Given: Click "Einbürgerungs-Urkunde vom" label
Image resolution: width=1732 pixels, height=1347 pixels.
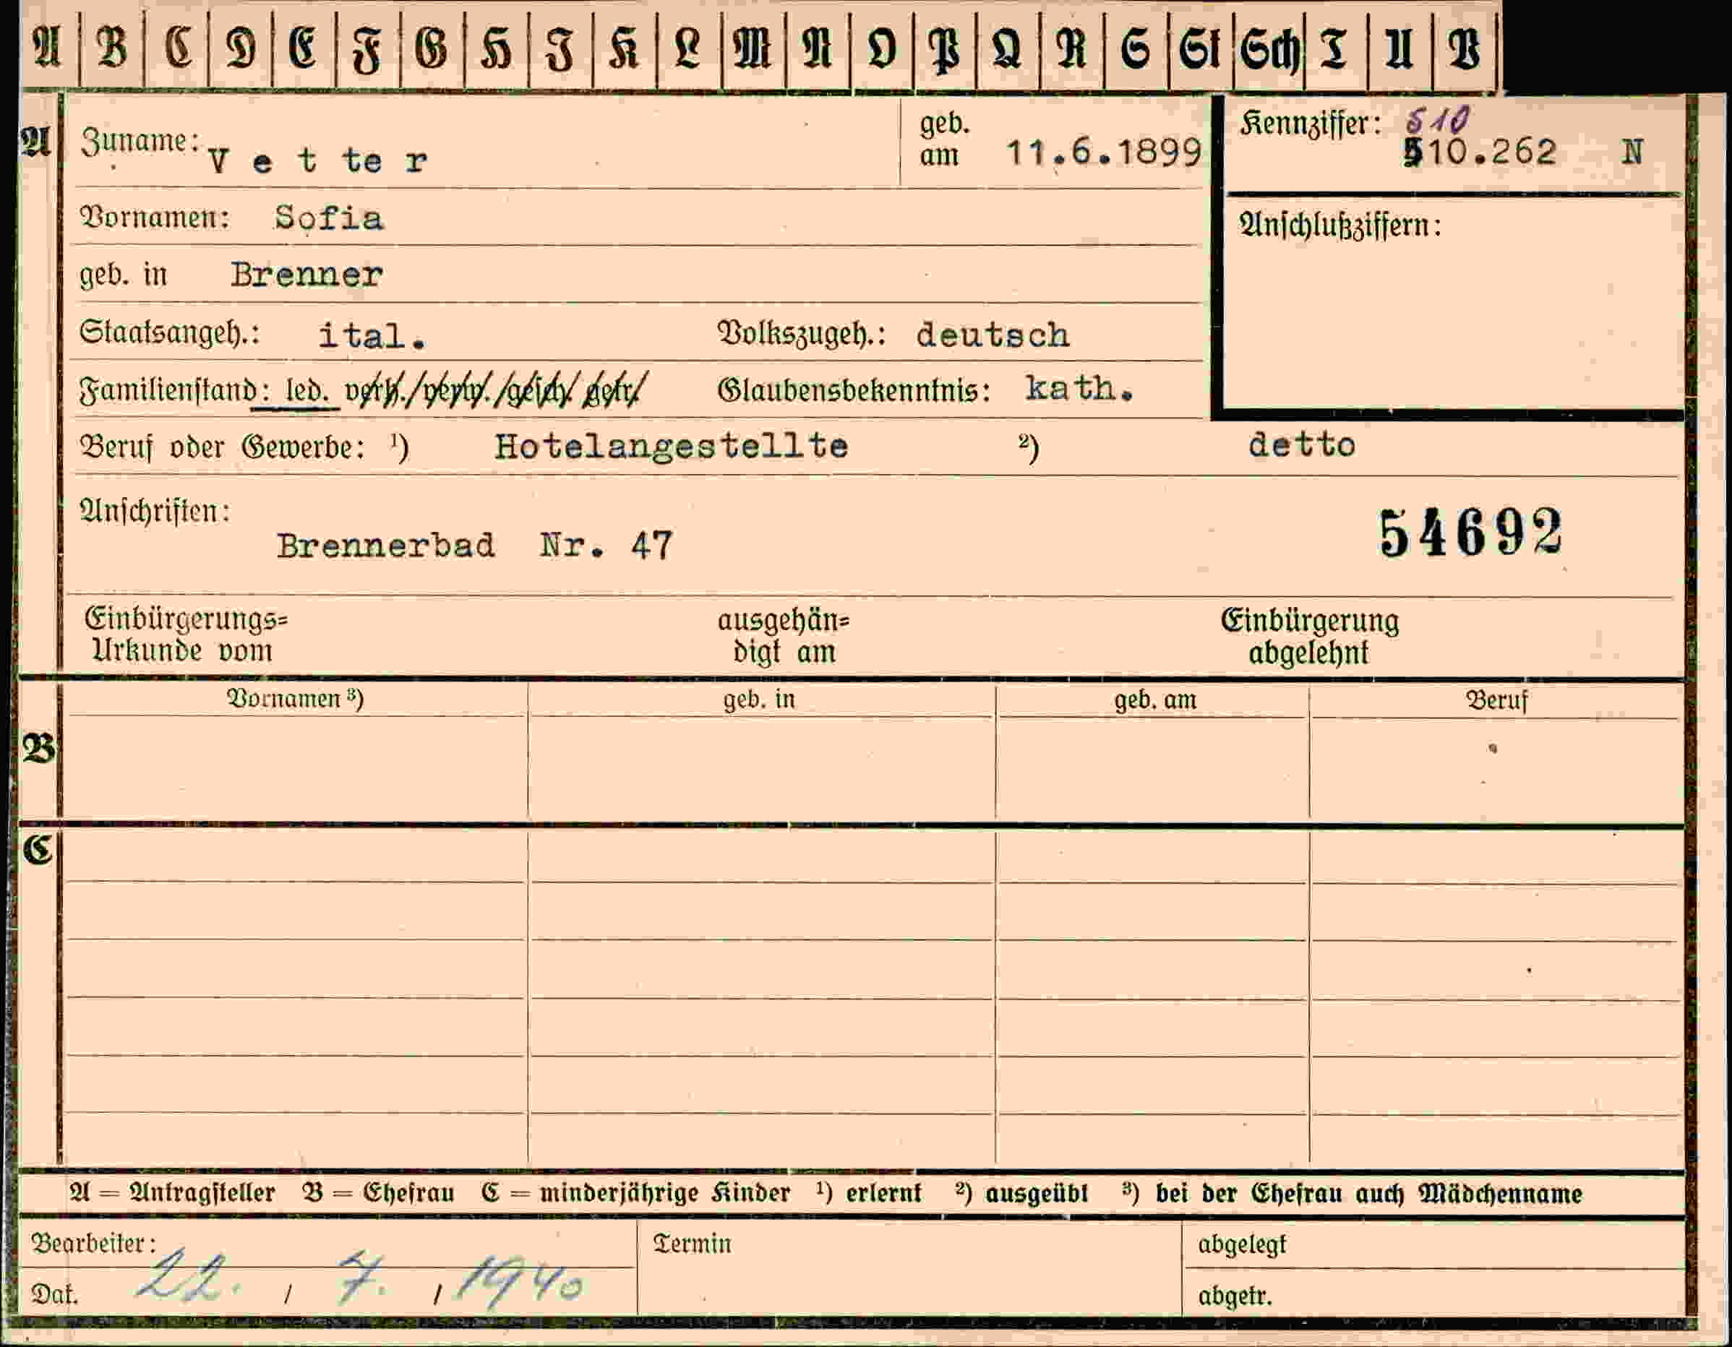Looking at the screenshot, I should pos(187,635).
